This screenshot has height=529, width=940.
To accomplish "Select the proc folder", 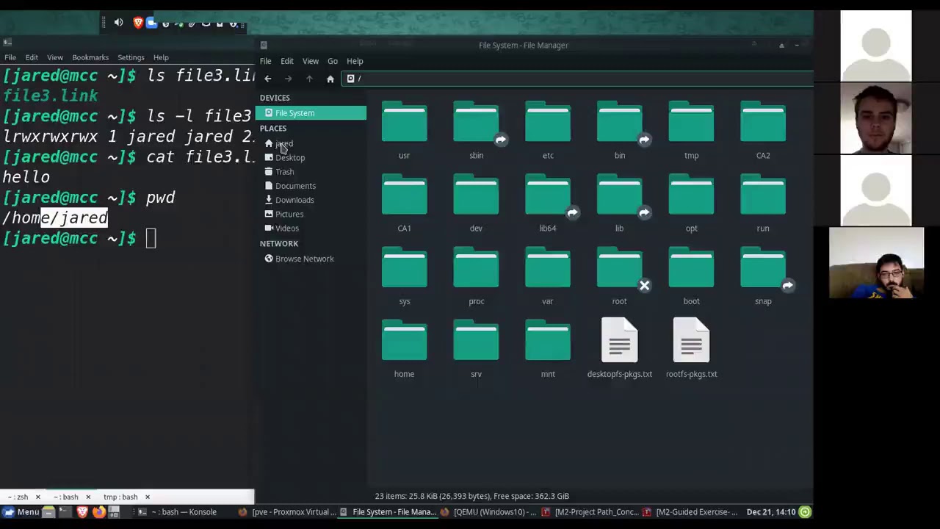I will tap(476, 276).
